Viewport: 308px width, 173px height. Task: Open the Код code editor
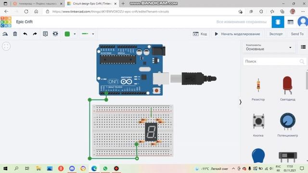pos(200,34)
